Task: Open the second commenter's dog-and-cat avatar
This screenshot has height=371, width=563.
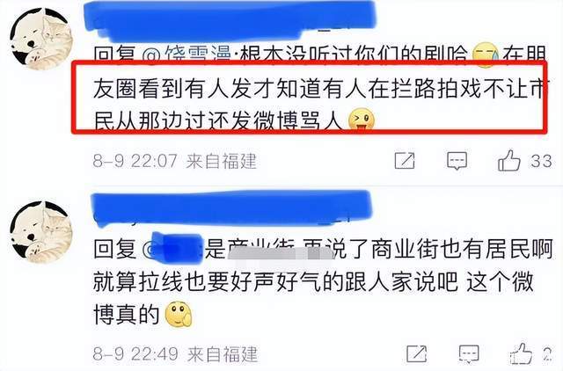Action: [x=41, y=232]
